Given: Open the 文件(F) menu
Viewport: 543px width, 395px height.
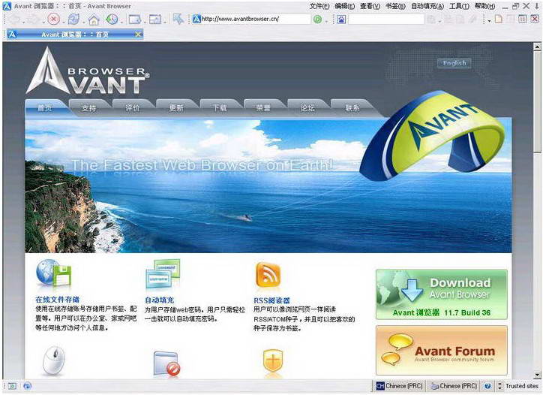Looking at the screenshot, I should (319, 6).
